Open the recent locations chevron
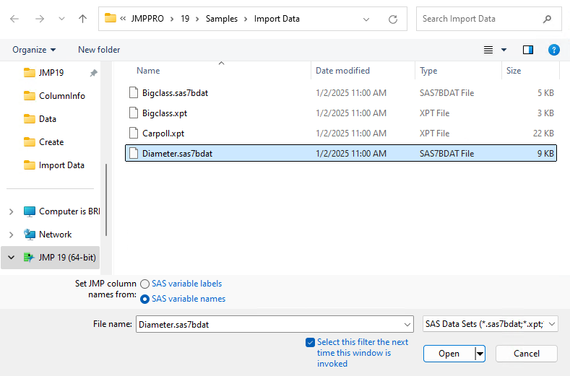The width and height of the screenshot is (570, 376). (x=61, y=19)
